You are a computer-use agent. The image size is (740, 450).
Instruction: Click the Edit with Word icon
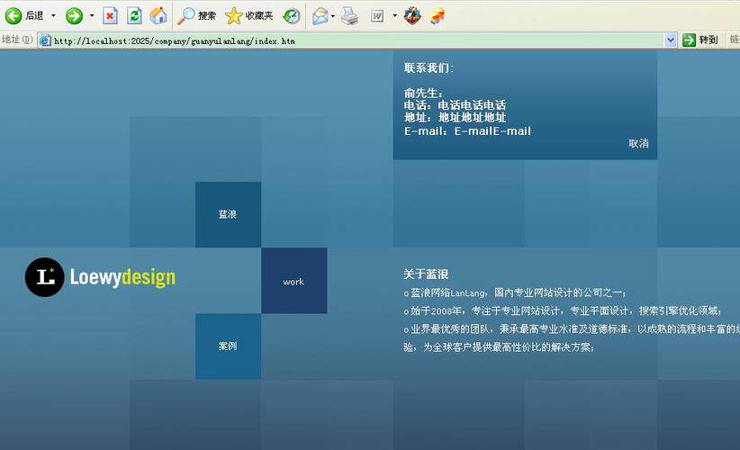[377, 16]
